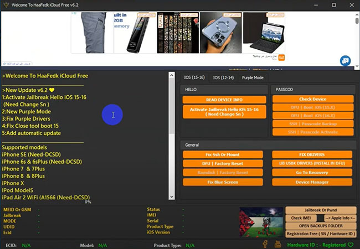Click the Fix Blue Screen button
This screenshot has width=360, height=249.
(223, 182)
